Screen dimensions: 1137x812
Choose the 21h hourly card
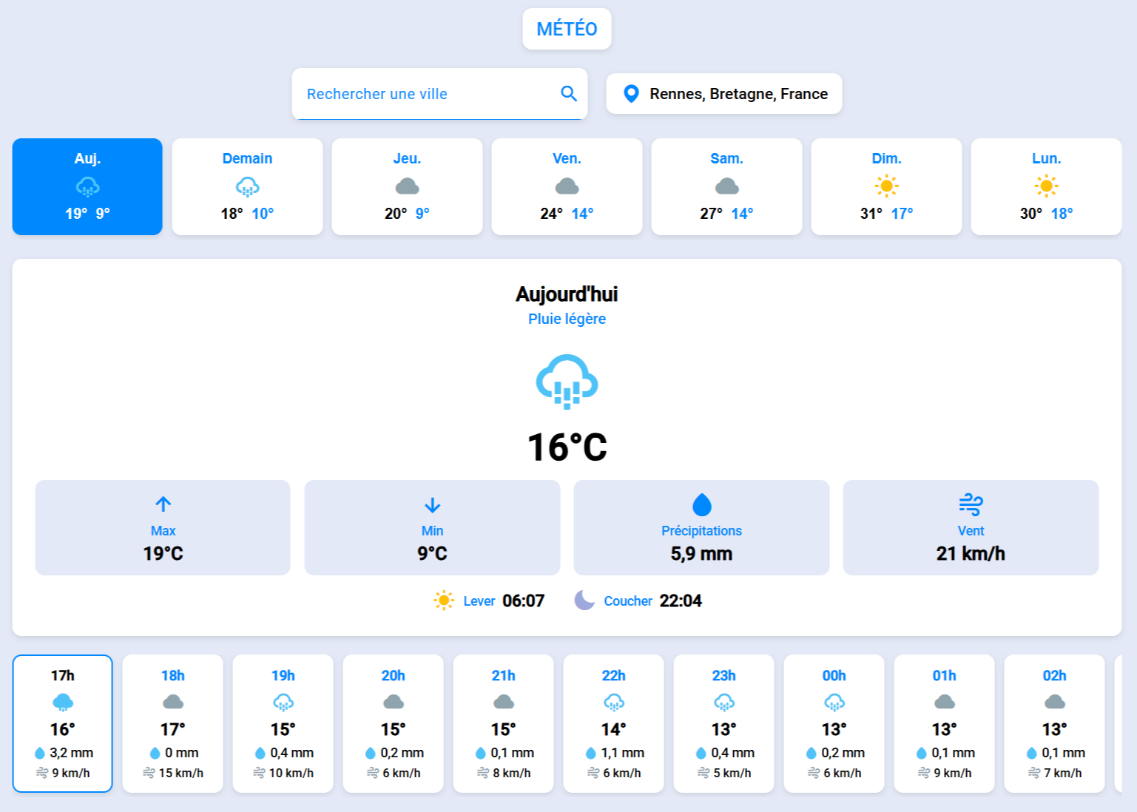coord(504,723)
